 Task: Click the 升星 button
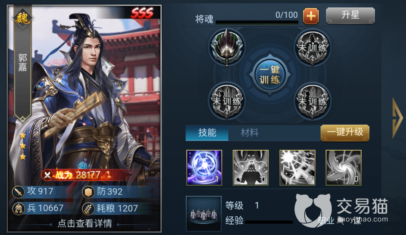(x=350, y=15)
